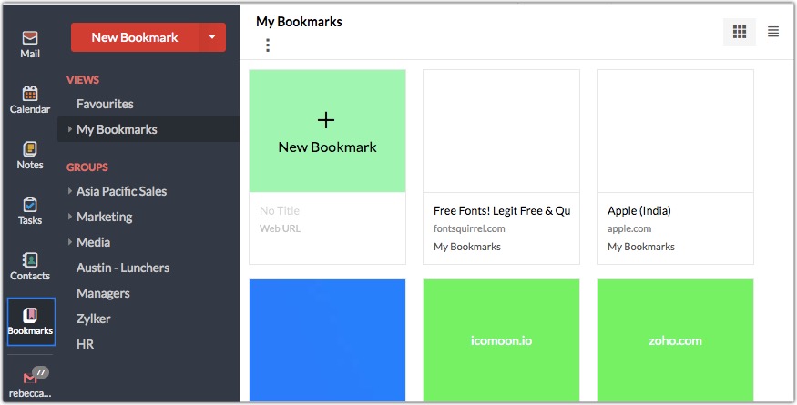
Task: Open the Free Fonts bookmark thumbnail
Action: pos(501,131)
